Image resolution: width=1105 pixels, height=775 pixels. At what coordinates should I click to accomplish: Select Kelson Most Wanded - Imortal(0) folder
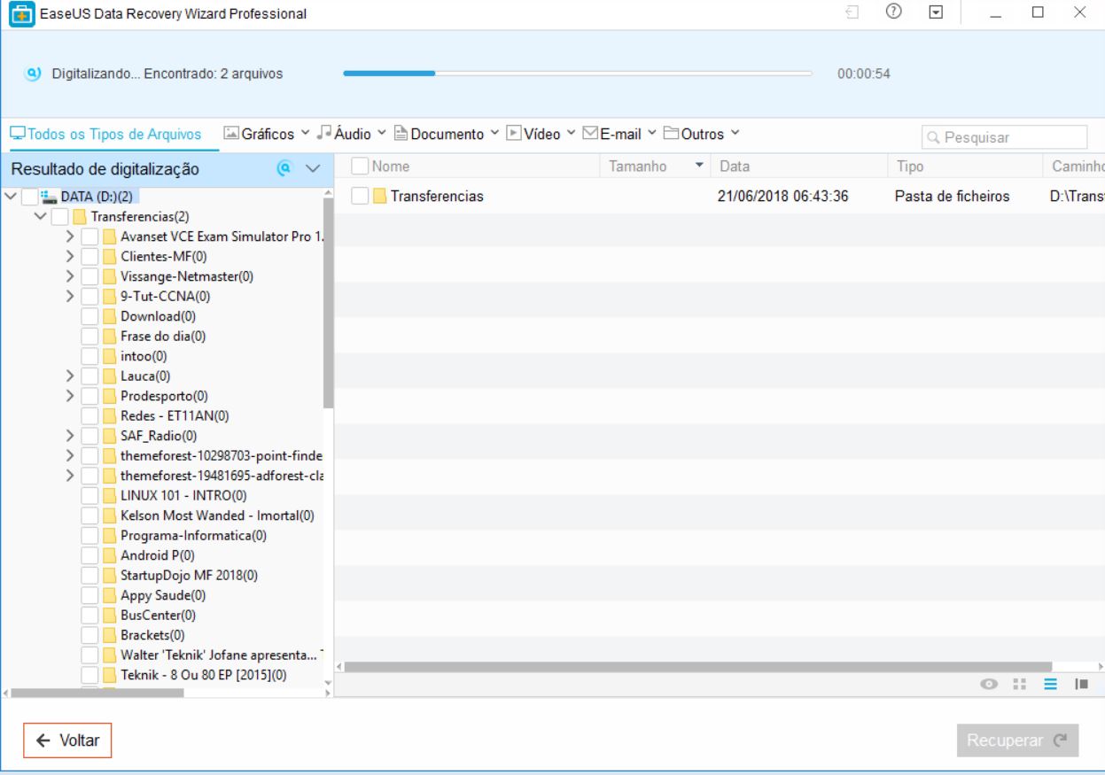click(217, 515)
